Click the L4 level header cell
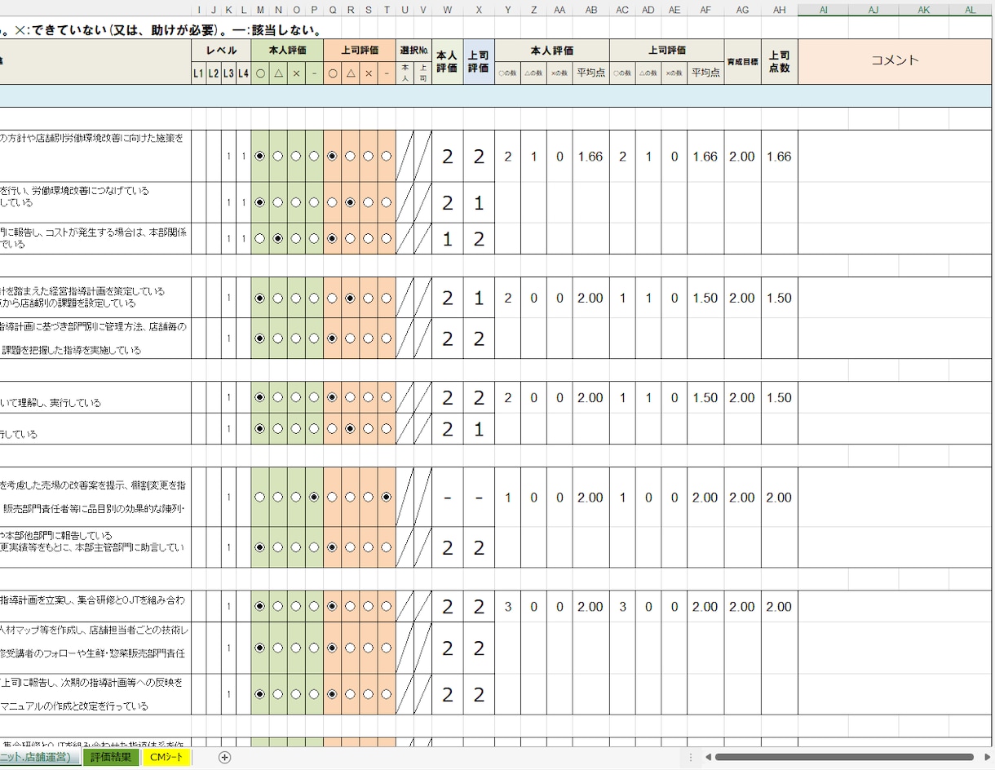Screen dimensions: 995x770 [243, 73]
